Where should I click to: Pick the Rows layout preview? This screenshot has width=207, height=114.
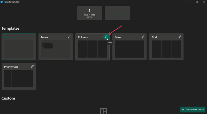click(x=129, y=49)
